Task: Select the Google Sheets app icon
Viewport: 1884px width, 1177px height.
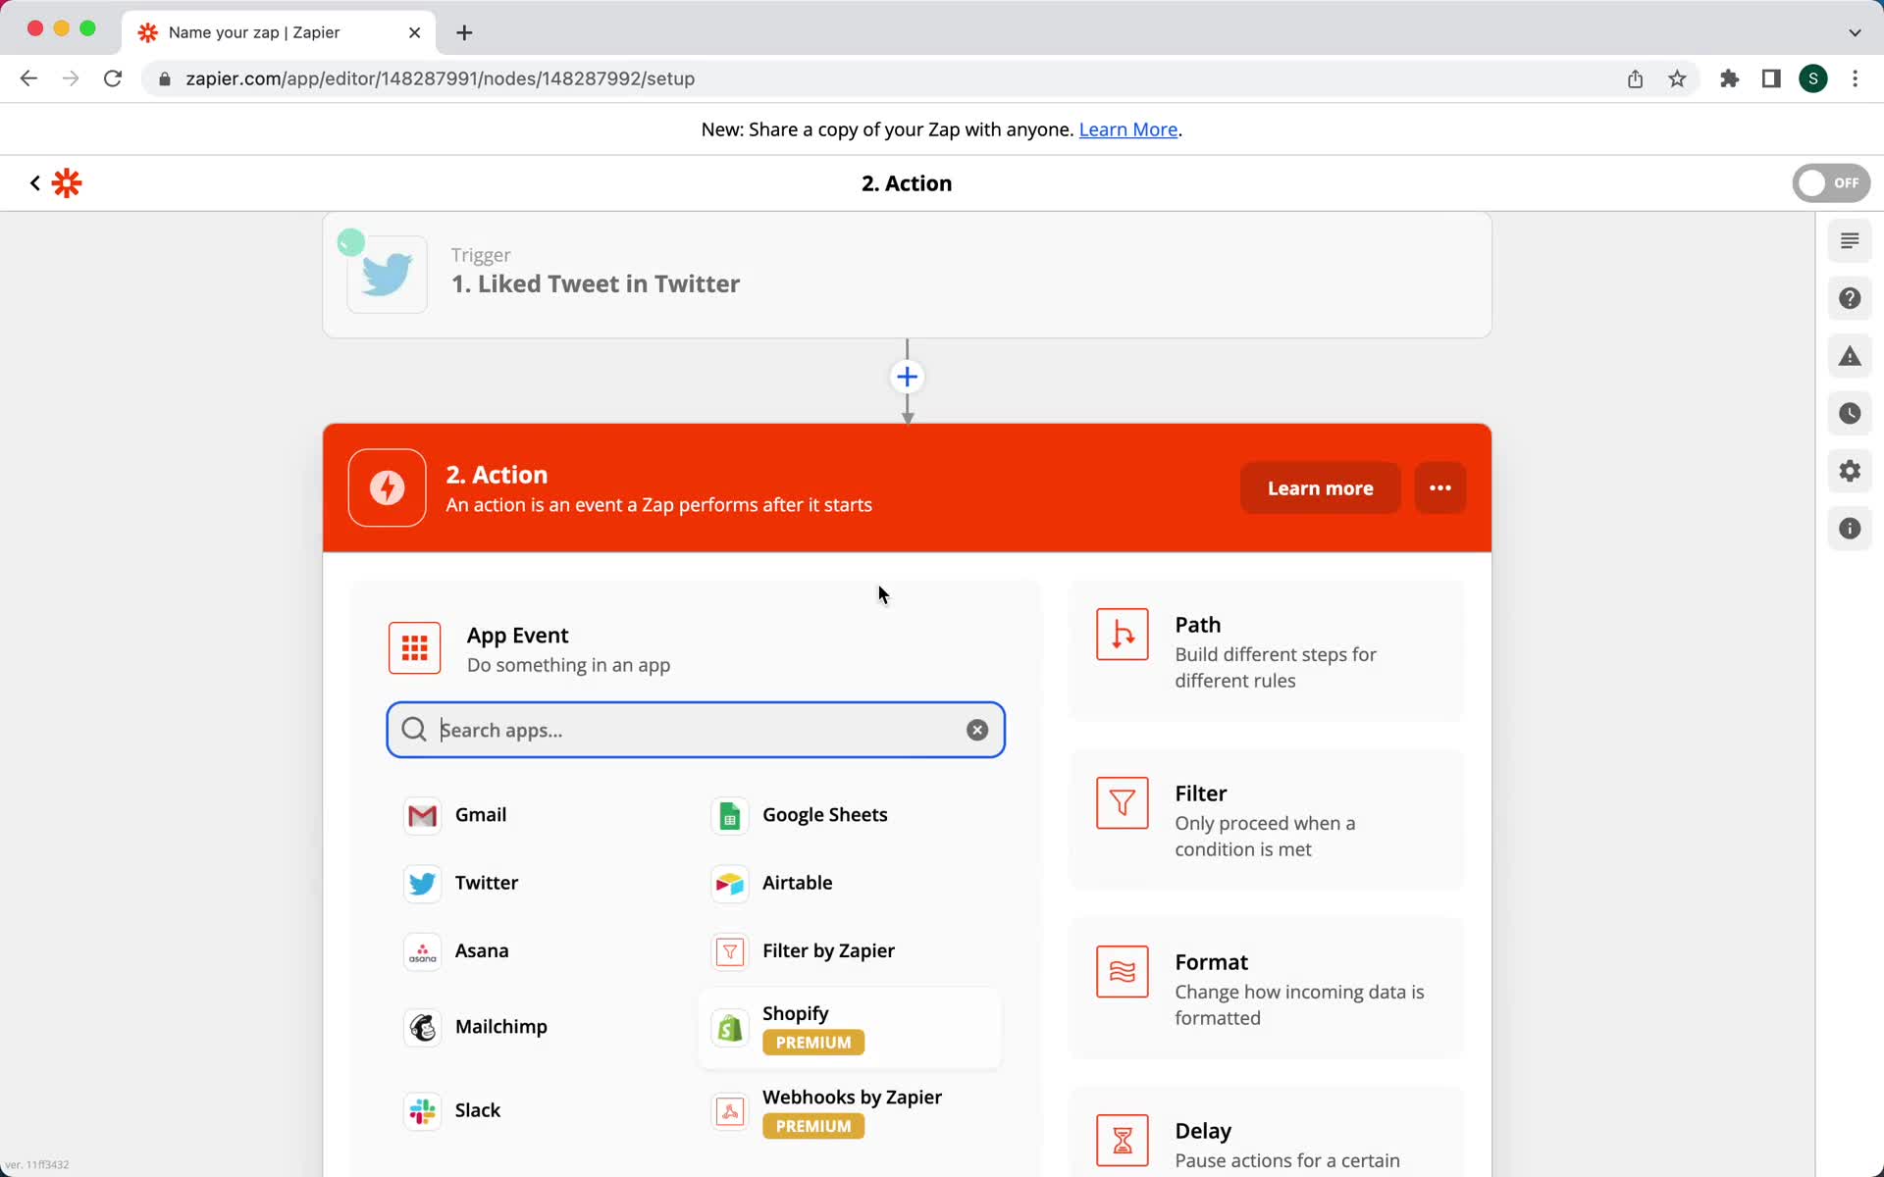Action: [x=730, y=813]
